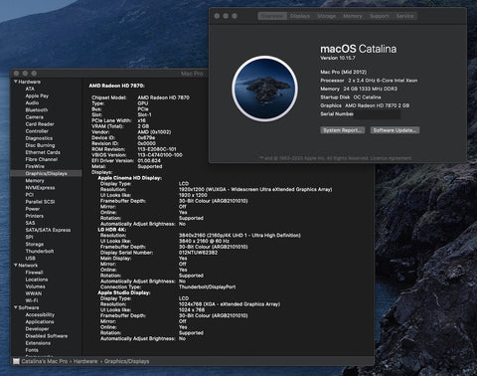
Task: Select Volumes under Network
Action: click(x=35, y=286)
